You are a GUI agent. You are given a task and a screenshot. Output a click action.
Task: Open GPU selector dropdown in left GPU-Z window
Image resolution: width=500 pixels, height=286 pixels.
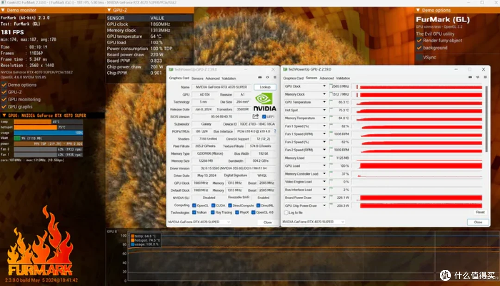tap(199, 222)
